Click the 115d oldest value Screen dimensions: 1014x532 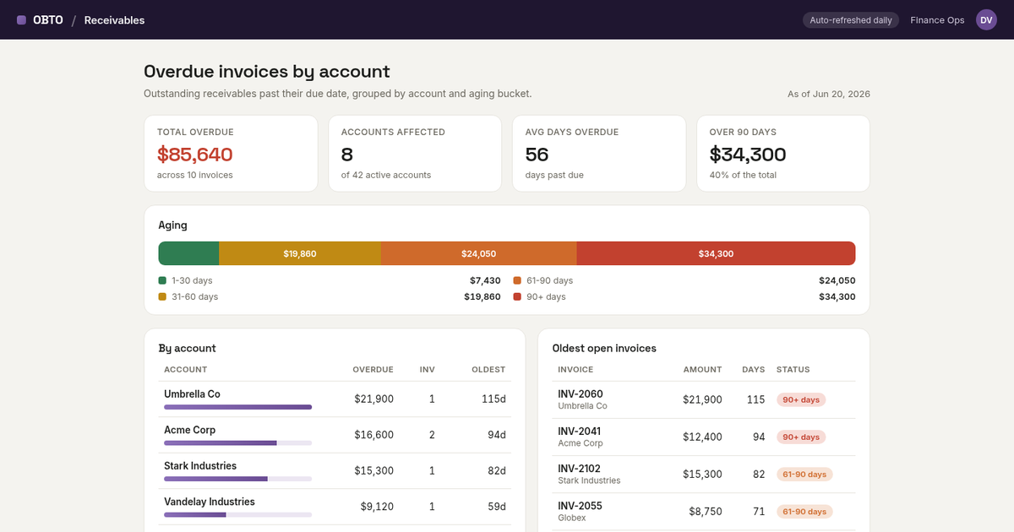point(494,399)
